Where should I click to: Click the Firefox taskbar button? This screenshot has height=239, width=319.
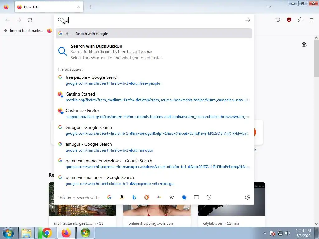(x=66, y=233)
